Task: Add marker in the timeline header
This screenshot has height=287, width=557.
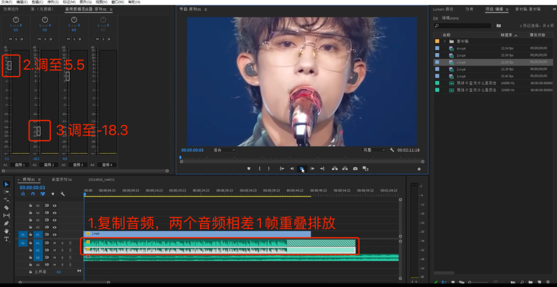Action: point(53,194)
